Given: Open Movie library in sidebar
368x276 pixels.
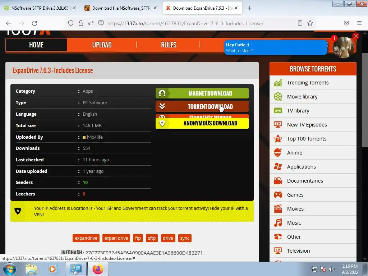Looking at the screenshot, I should (x=313, y=97).
